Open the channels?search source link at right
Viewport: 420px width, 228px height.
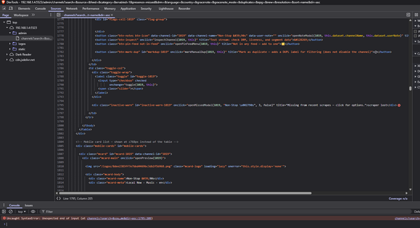[x=407, y=218]
